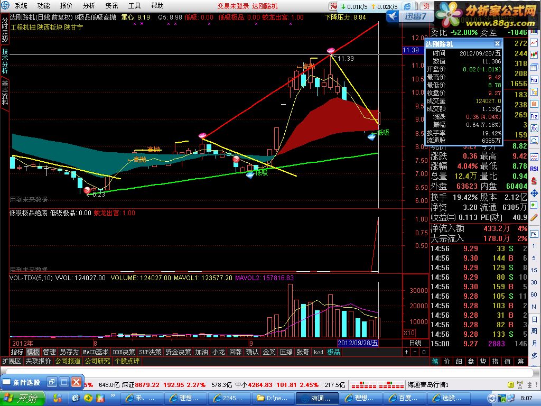Select the RSI indicator icon
Screen dimensions: 541x406
[x=534, y=169]
